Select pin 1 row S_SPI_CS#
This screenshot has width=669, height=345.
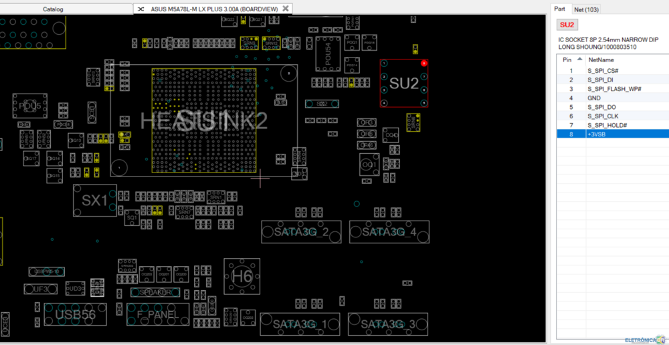pos(613,71)
